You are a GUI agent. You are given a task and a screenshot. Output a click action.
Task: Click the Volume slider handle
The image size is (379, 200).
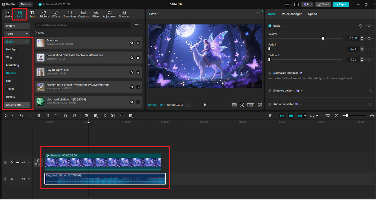pos(323,38)
